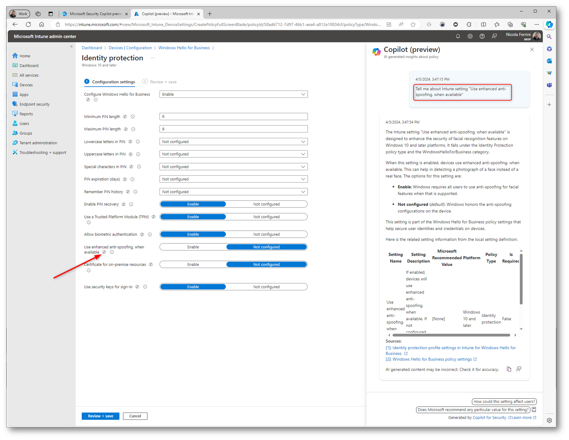Viewport: 569px width, 440px height.
Task: Open Devices in the left navigation
Action: click(x=26, y=85)
